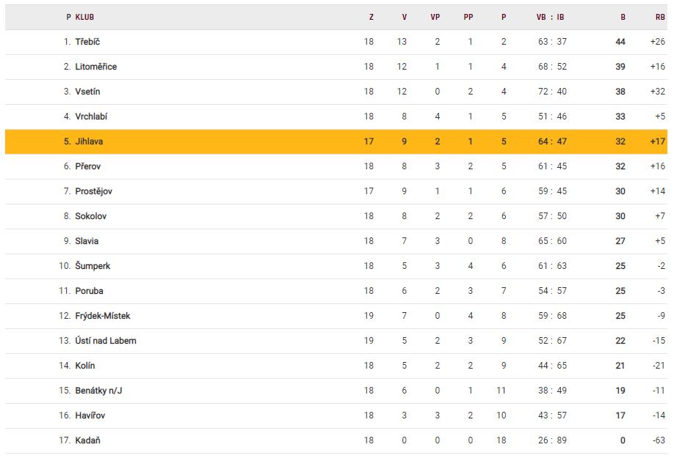This screenshot has width=674, height=458.
Task: Click the Z column header
Action: tap(371, 17)
